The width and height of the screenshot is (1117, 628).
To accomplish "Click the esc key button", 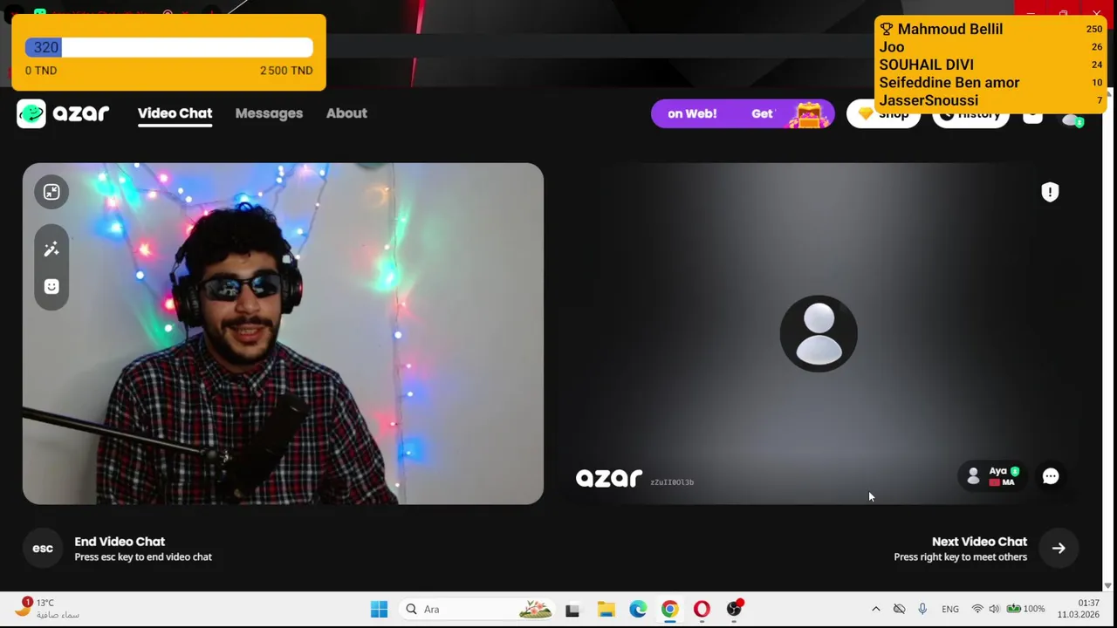I will pos(43,549).
